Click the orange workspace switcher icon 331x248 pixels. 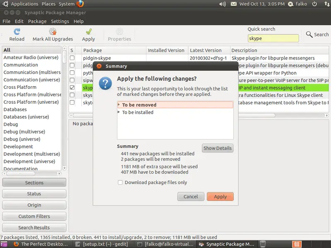coord(297,244)
